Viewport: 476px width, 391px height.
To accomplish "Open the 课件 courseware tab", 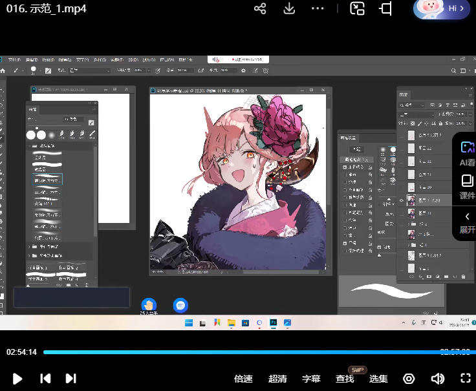I will pos(467,188).
